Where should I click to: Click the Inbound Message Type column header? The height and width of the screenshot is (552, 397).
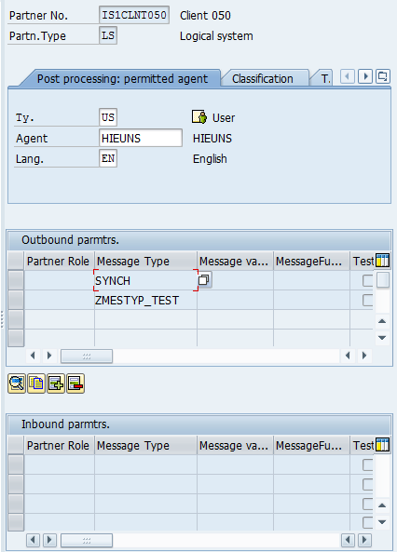(145, 445)
